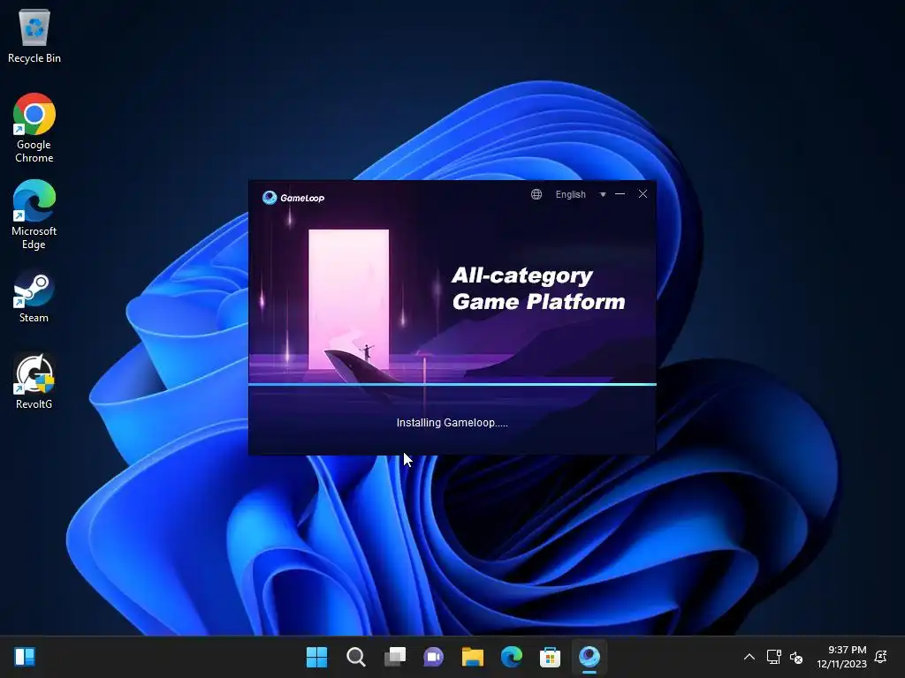Open File Explorer from taskbar
Viewport: 905px width, 678px height.
pos(472,657)
